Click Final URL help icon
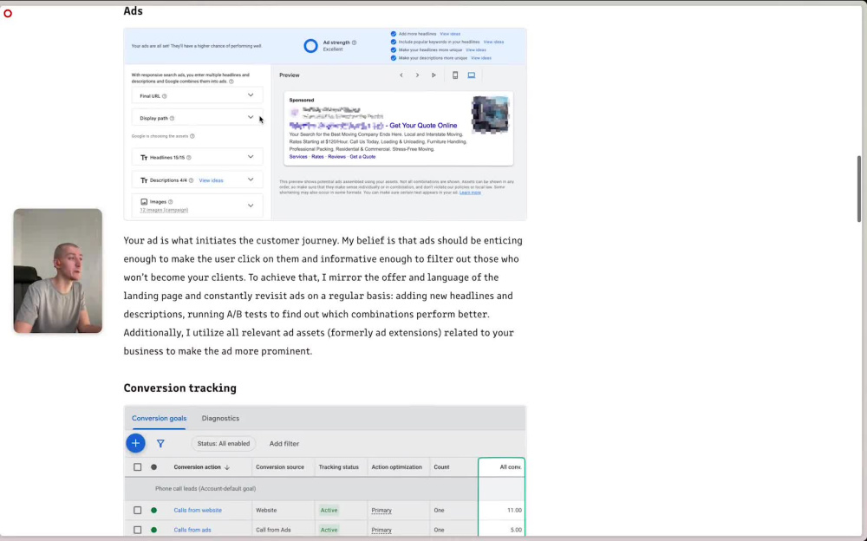867x541 pixels. tap(164, 96)
